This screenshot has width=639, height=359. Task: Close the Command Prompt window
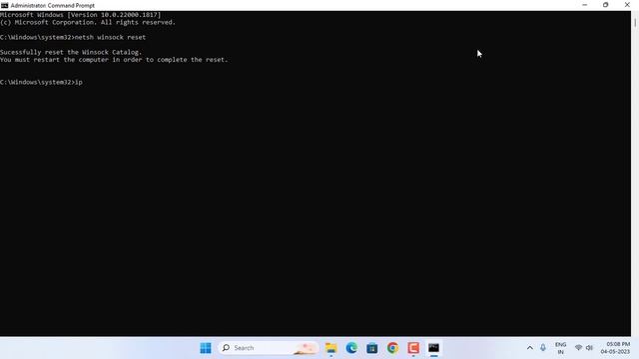[627, 5]
